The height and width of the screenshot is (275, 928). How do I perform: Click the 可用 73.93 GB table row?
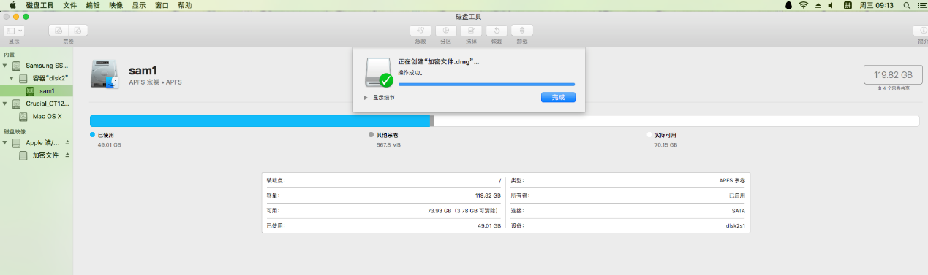pyautogui.click(x=383, y=210)
